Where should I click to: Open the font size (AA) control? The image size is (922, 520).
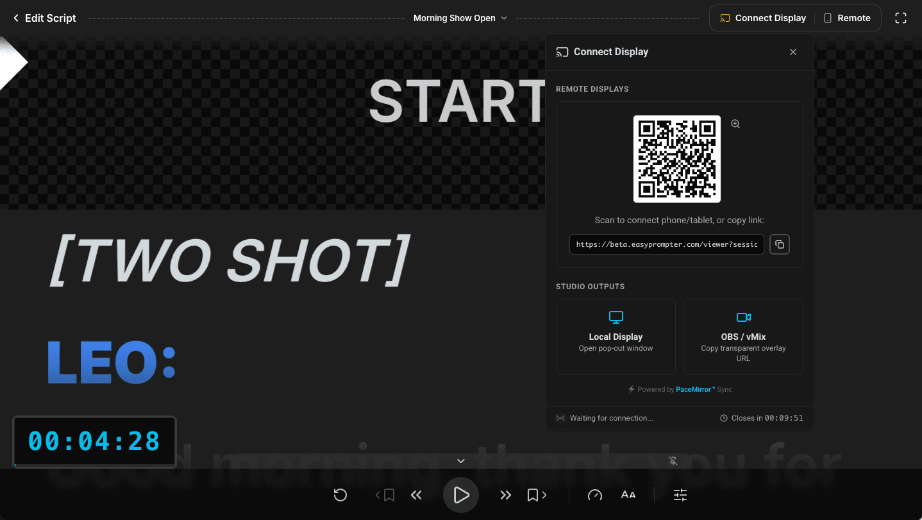[x=628, y=495]
